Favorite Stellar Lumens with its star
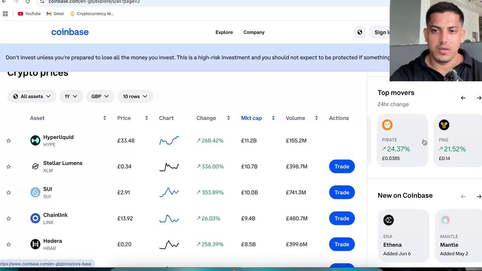The image size is (482, 271). pyautogui.click(x=8, y=167)
